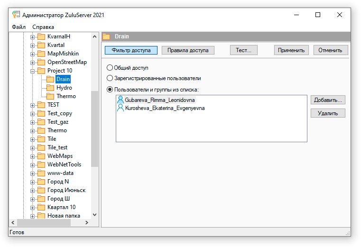Click the tree vertical scrollbar thumb

(94, 128)
